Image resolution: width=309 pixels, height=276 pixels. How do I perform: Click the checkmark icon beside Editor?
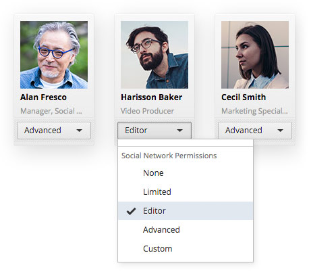click(x=131, y=211)
